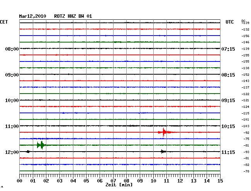
Task: Click the 02 minute axis tick label
Action: tap(46, 181)
